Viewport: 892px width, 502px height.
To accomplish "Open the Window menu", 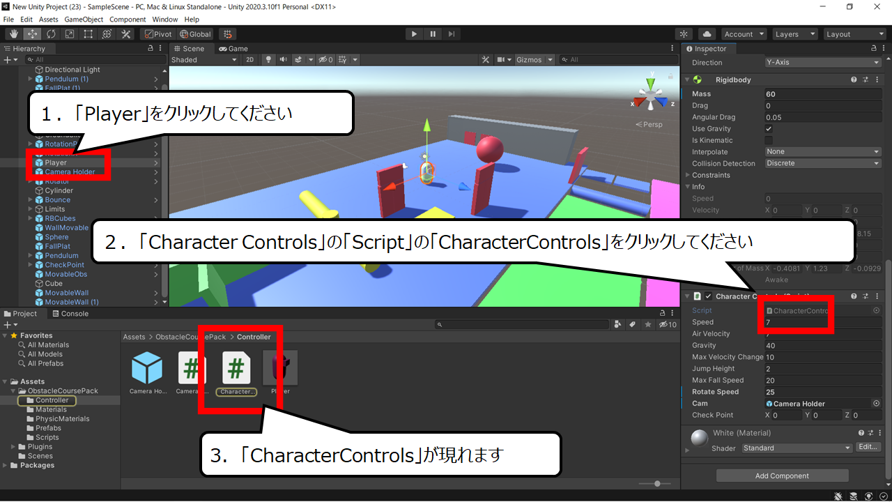I will 164,20.
